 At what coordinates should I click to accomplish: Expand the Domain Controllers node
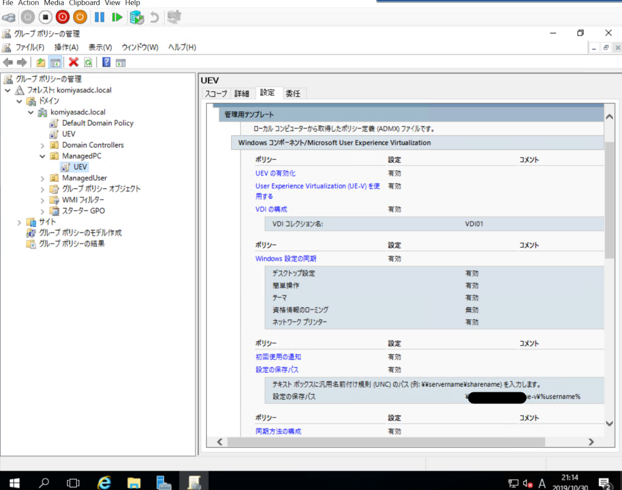click(42, 146)
